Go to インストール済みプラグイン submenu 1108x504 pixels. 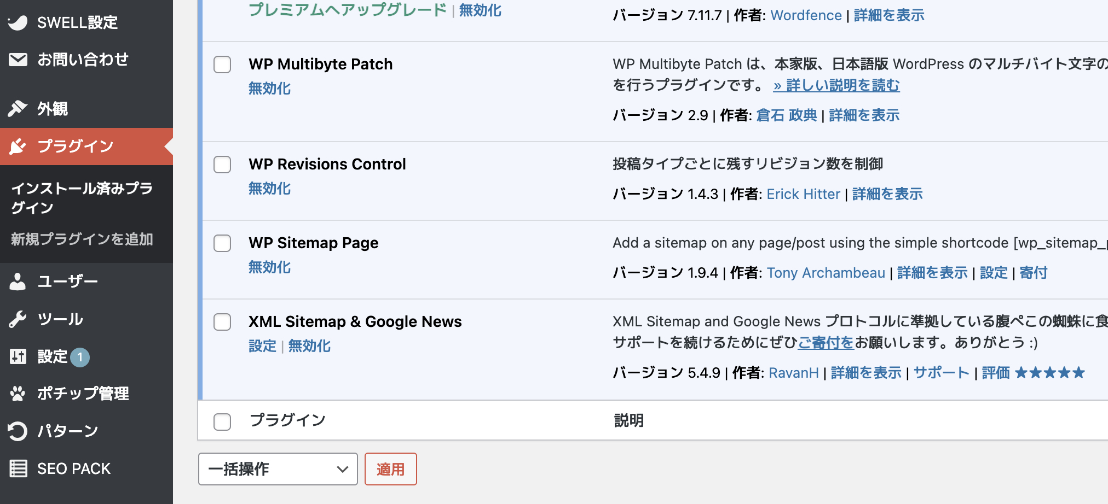[82, 198]
